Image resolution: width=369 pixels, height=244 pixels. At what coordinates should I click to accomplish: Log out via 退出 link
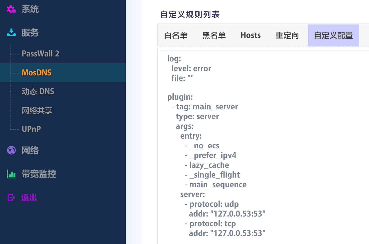[29, 198]
